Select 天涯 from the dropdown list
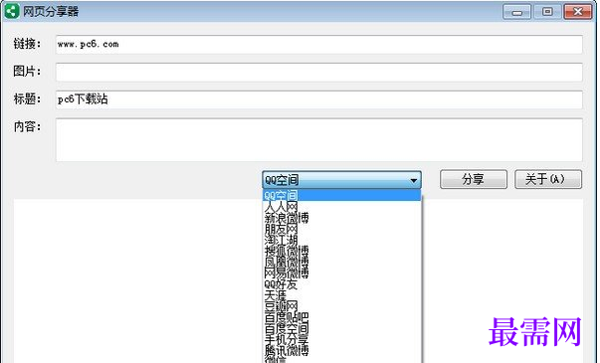This screenshot has height=363, width=600. pos(341,295)
